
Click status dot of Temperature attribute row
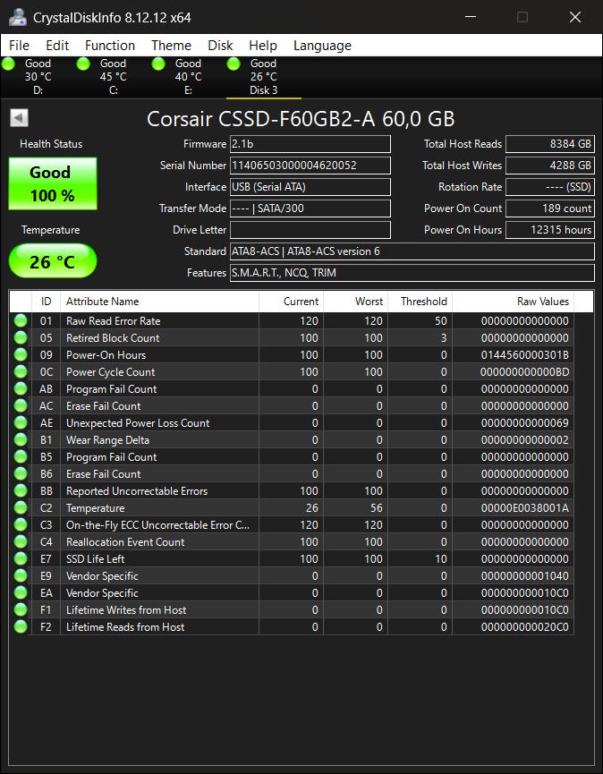(x=21, y=508)
